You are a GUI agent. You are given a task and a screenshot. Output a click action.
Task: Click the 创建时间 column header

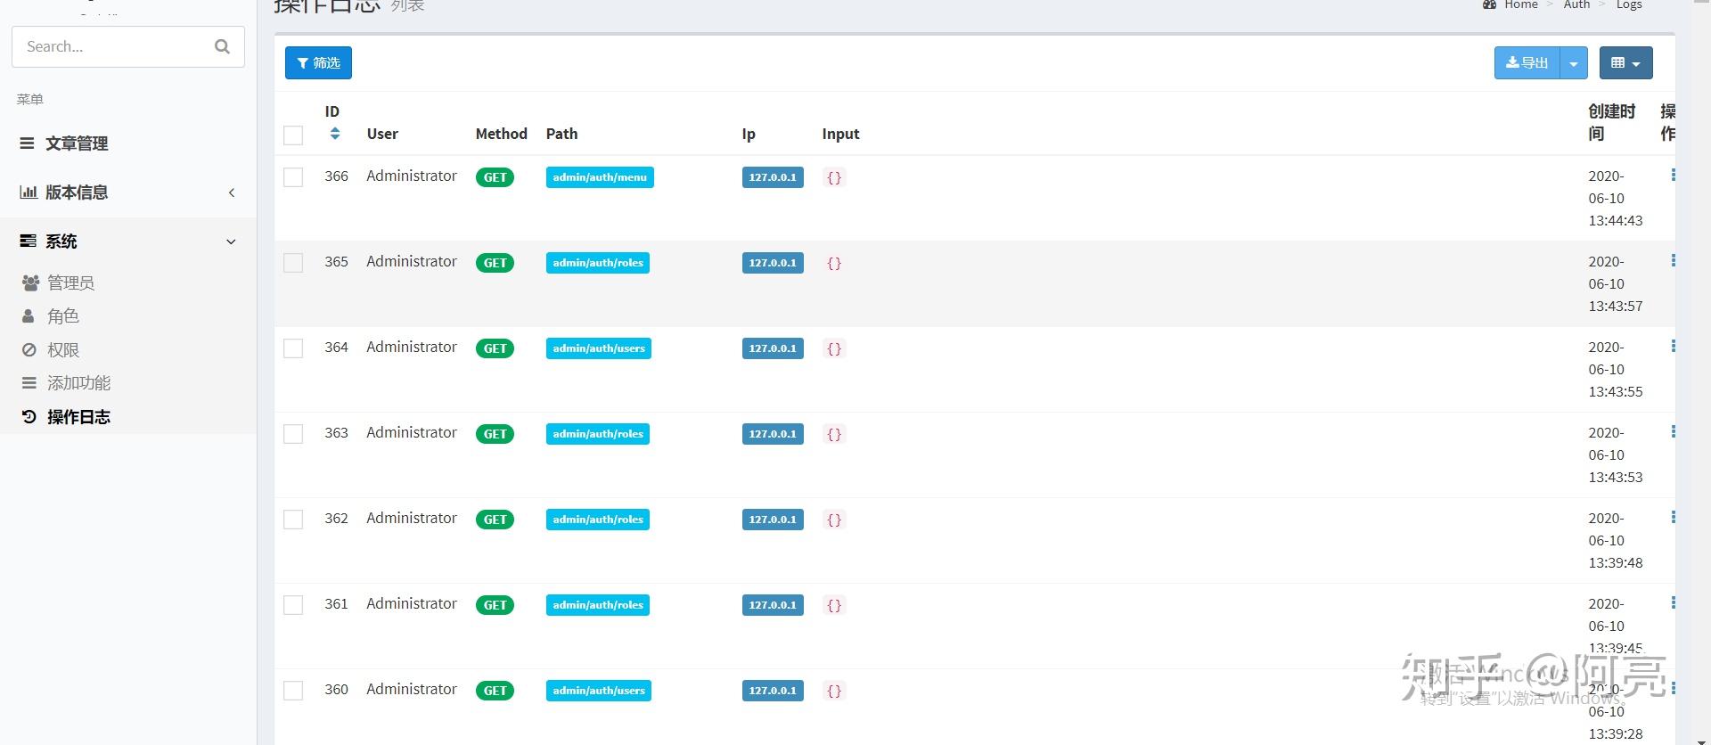[1611, 122]
